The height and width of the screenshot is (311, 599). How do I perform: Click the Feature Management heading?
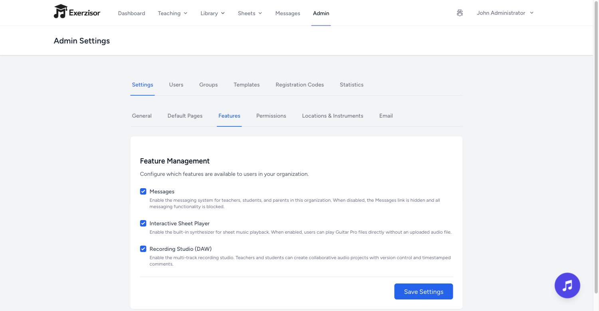(x=175, y=161)
